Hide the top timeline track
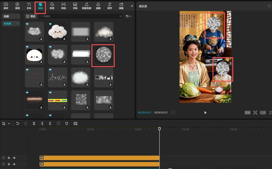This screenshot has width=272, height=169. click(x=14, y=158)
